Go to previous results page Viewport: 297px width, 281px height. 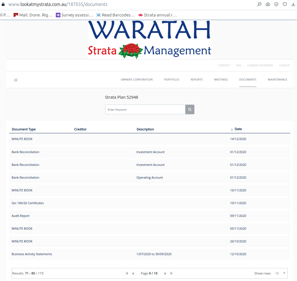point(133,273)
